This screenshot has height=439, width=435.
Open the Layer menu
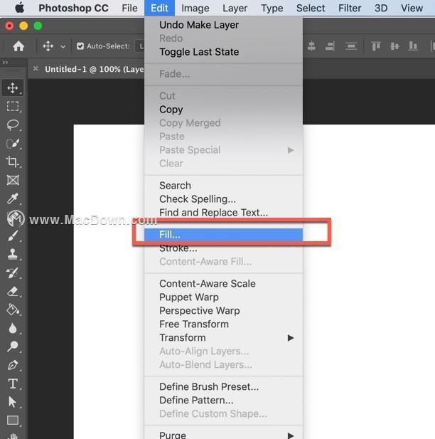point(235,8)
